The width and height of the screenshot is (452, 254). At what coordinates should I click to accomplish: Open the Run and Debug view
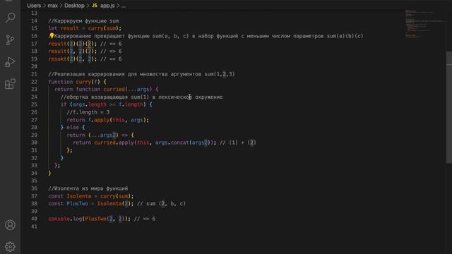tap(10, 62)
